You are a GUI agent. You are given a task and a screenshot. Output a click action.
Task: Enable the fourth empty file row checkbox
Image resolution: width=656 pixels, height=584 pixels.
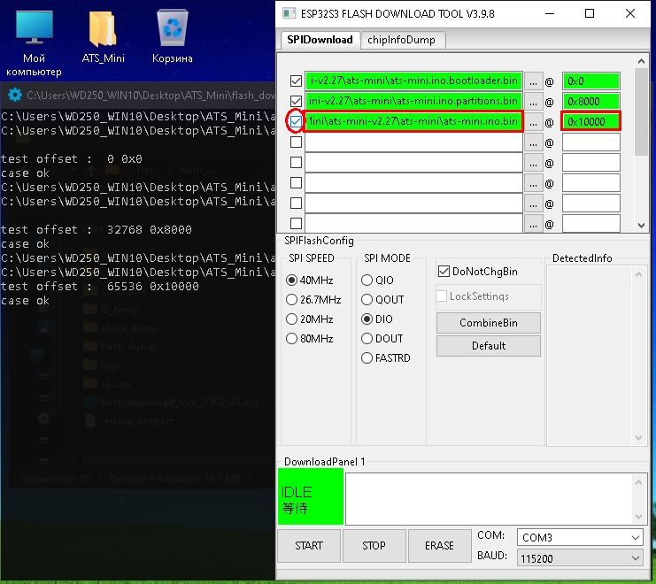tap(296, 142)
